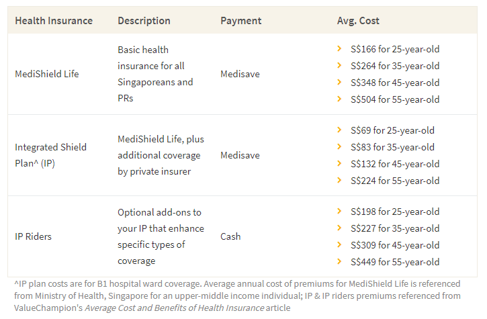Click the S$348 for 45-year-old cost entry
The height and width of the screenshot is (319, 487).
click(395, 83)
